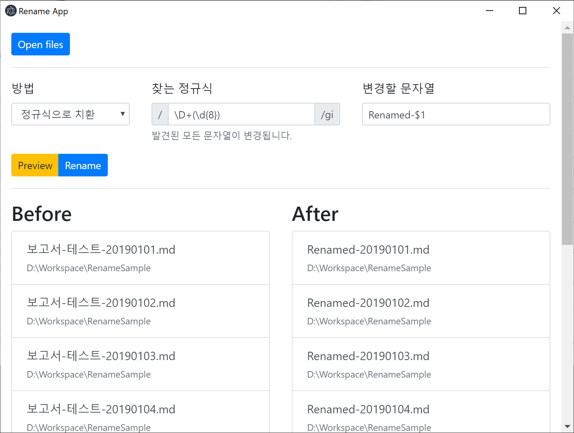Select After item Renamed-20190103.md
Viewport: 574px width, 433px height.
421,364
